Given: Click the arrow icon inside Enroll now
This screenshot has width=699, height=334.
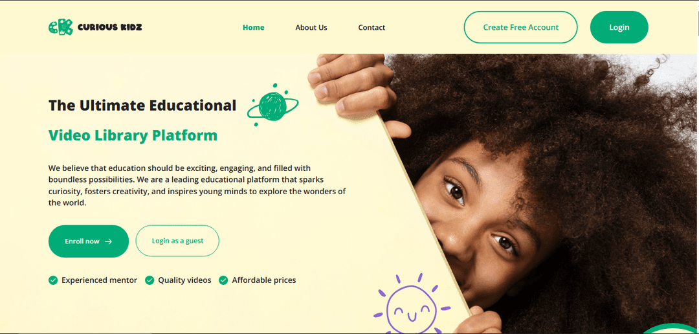Looking at the screenshot, I should point(108,241).
